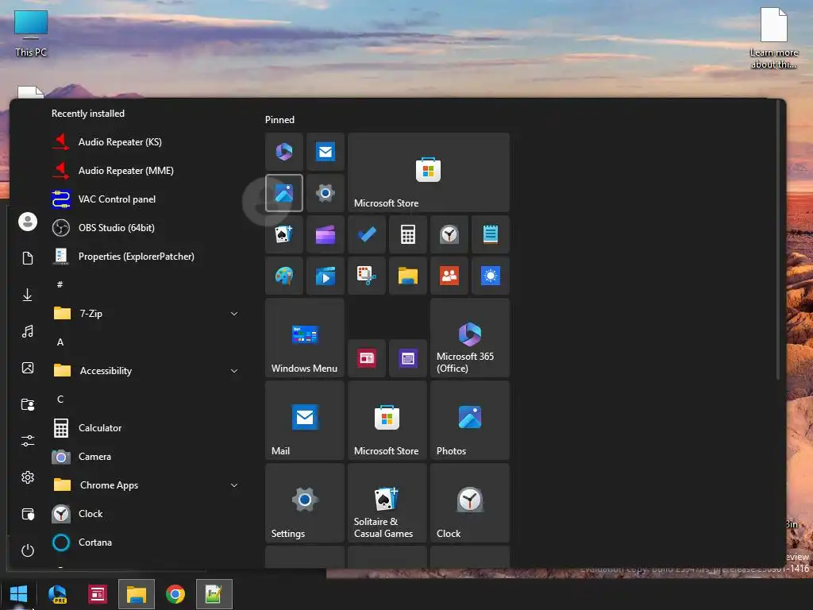Open the blue checkmark To Do tile
The width and height of the screenshot is (813, 610).
point(367,234)
